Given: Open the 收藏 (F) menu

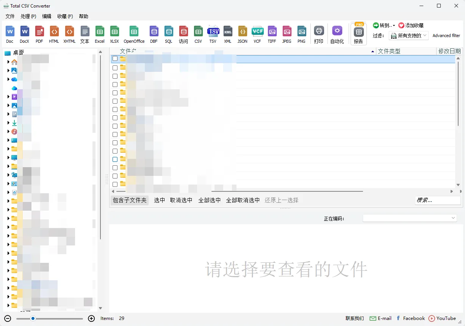Looking at the screenshot, I should (65, 16).
